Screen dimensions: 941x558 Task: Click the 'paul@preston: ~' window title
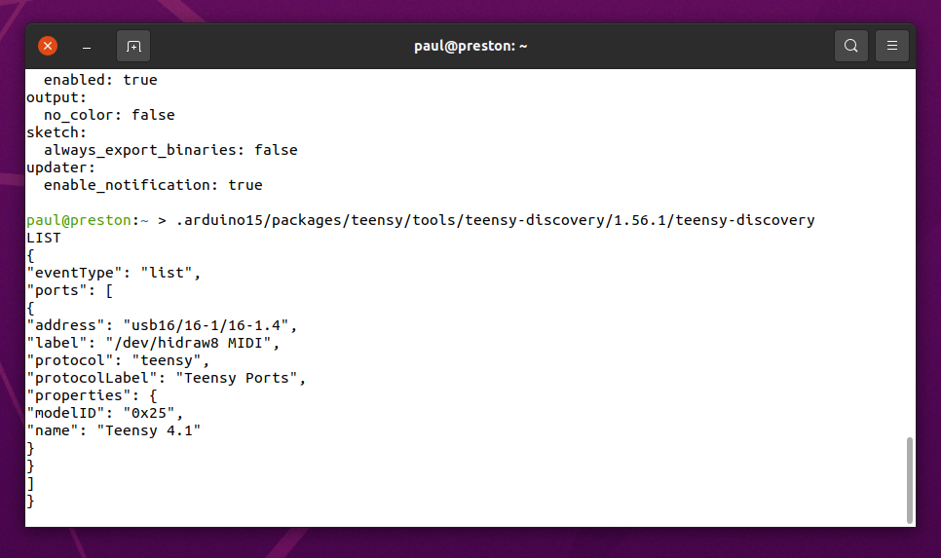pos(470,46)
